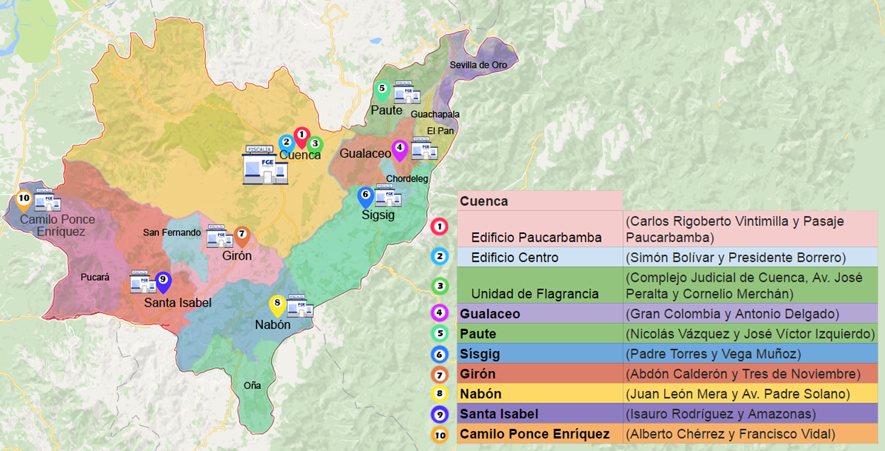Click the Oña region label on map
This screenshot has height=451, width=885.
[252, 386]
